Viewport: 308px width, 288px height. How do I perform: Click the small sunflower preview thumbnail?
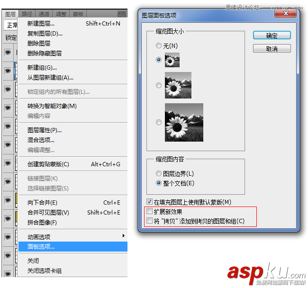click(x=172, y=60)
